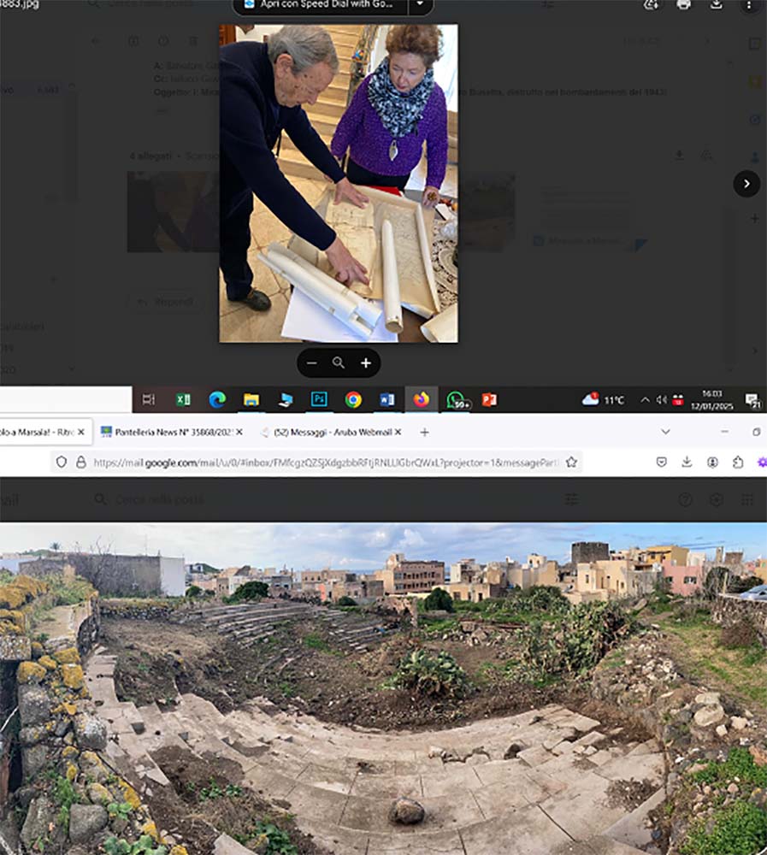
Task: Download the image from the viewer toolbar
Action: pos(717,5)
